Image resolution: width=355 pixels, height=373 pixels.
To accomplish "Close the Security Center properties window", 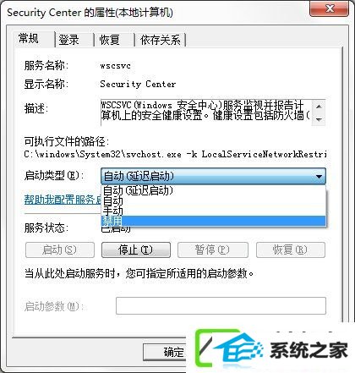I will tap(329, 9).
